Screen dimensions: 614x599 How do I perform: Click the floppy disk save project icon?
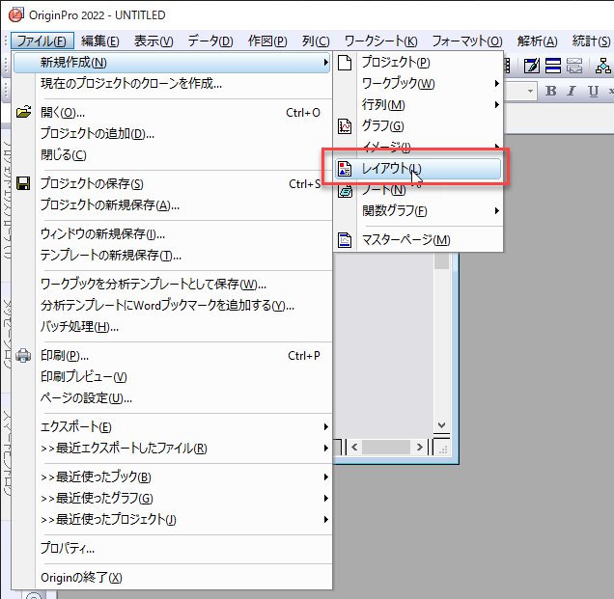[23, 183]
